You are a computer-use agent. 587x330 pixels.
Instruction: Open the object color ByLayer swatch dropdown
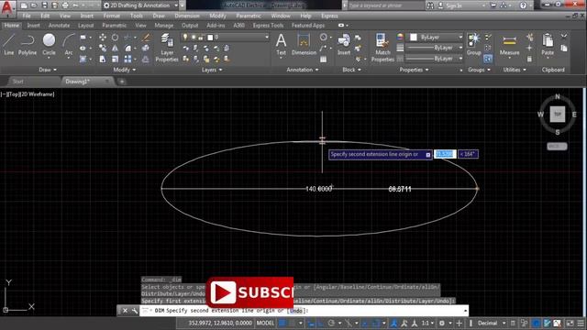tap(437, 37)
